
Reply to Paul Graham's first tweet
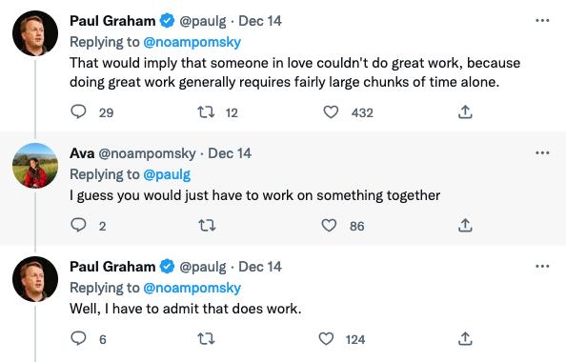tap(78, 111)
